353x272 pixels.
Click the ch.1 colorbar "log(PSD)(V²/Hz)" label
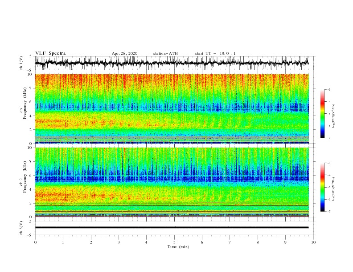[x=334, y=116]
